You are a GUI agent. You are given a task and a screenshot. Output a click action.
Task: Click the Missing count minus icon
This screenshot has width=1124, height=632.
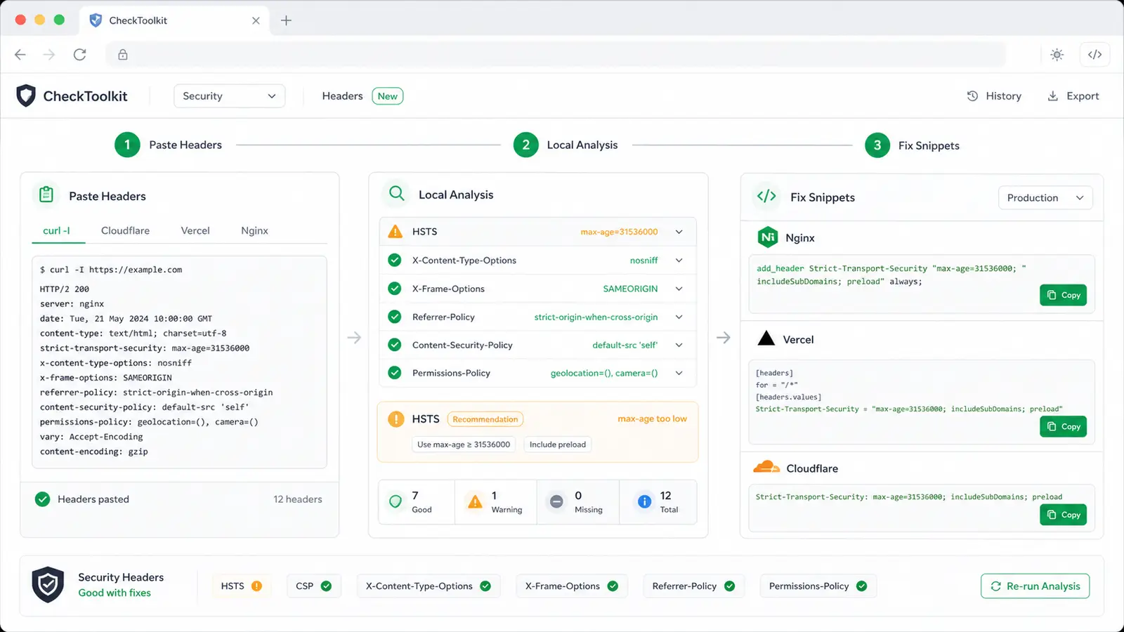click(556, 501)
